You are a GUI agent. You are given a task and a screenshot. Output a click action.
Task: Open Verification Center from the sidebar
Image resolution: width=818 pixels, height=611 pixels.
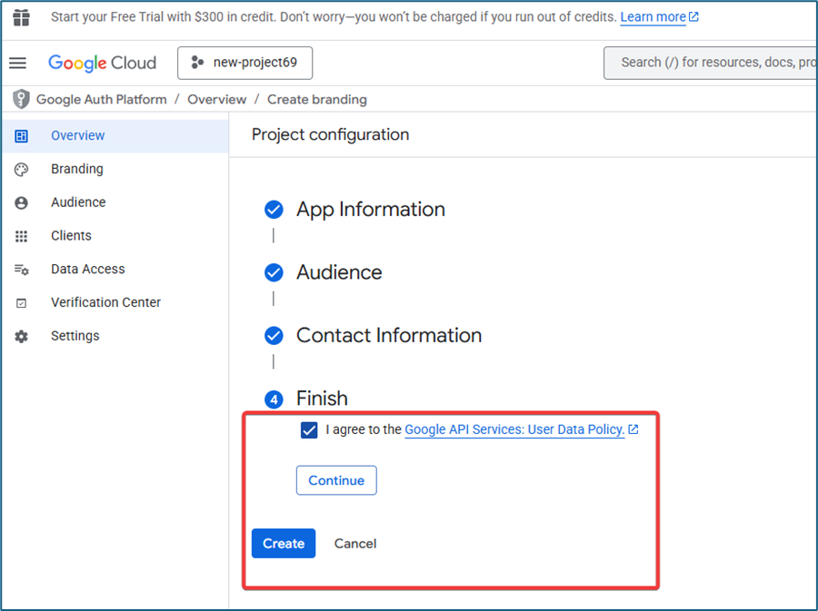pos(105,302)
